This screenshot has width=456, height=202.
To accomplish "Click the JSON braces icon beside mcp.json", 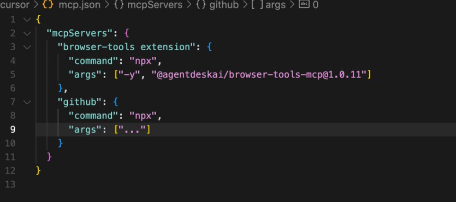I will pos(48,5).
